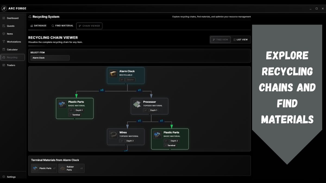Click Plastic Parts x7 terminal material chip
This screenshot has height=183, width=326.
point(44,168)
